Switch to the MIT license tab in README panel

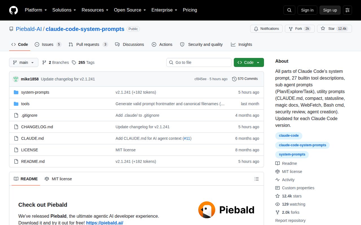click(x=58, y=179)
